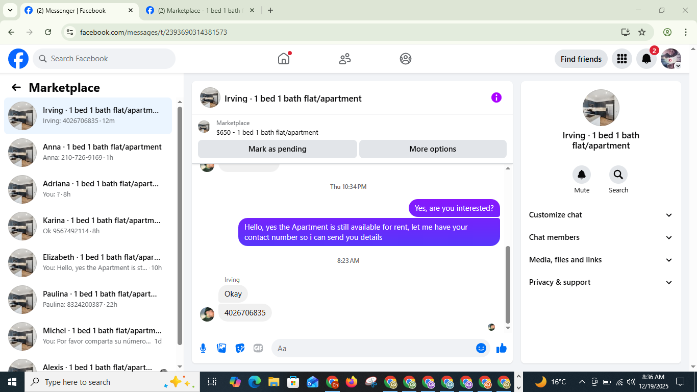Open Karina conversation in list

click(88, 226)
